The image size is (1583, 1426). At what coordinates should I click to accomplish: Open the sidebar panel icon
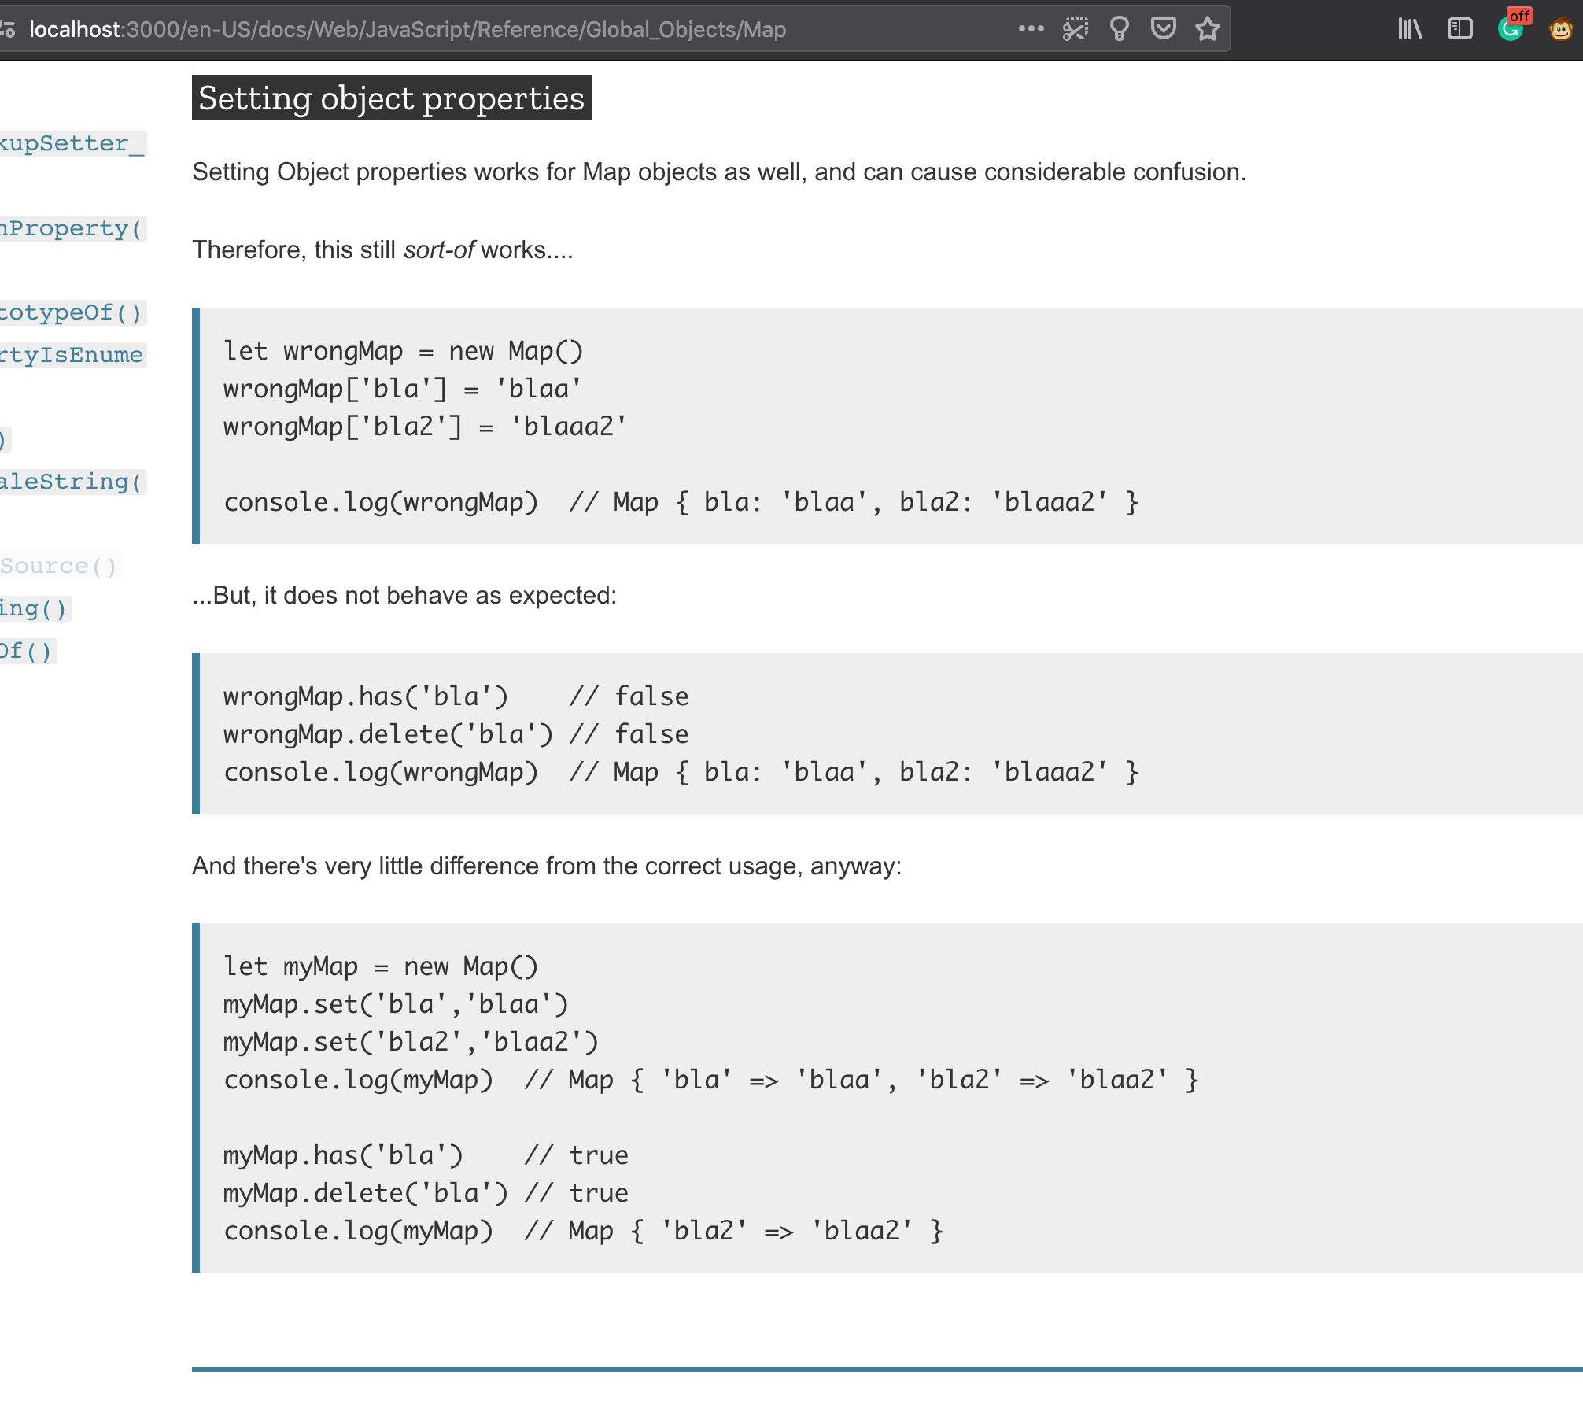click(x=1460, y=29)
